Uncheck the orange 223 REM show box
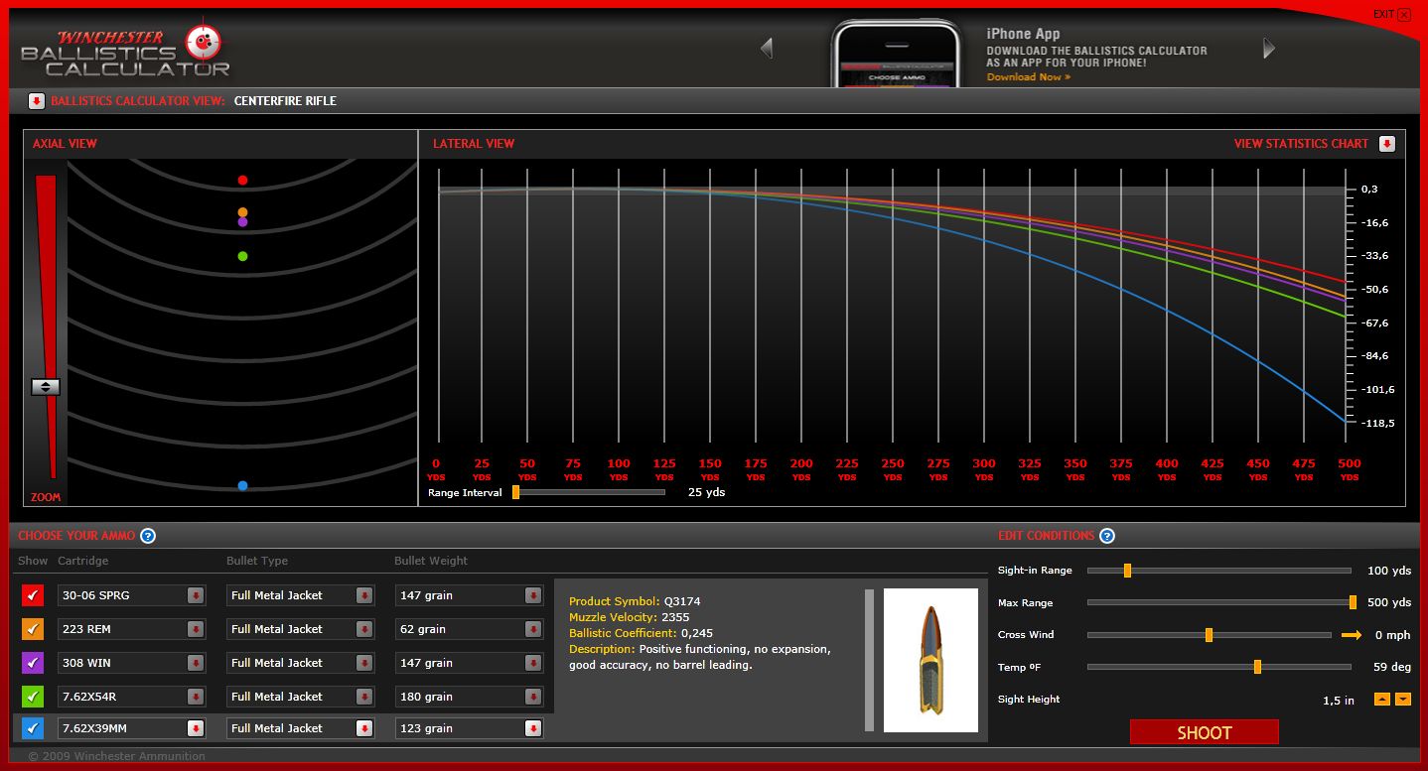The image size is (1428, 771). [x=33, y=629]
